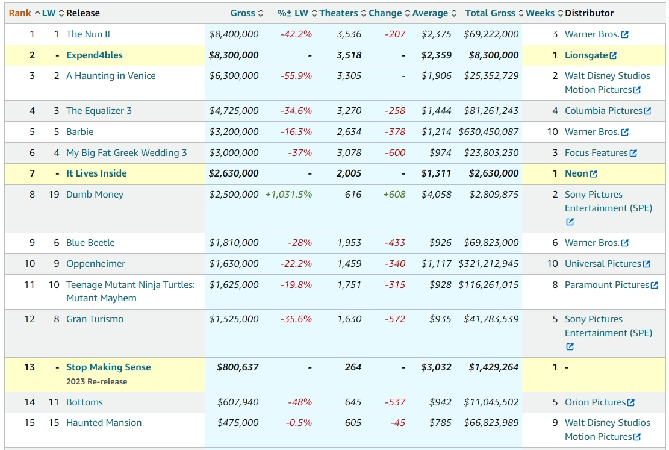Select average value $4,058
Viewport: 669px width, 450px height.
point(436,194)
